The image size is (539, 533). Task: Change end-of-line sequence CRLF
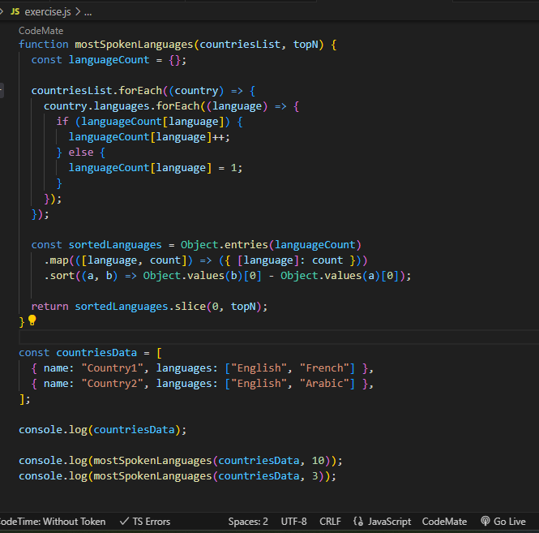point(330,522)
